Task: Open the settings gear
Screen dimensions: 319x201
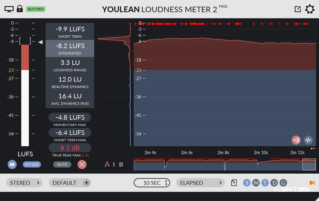Action: pyautogui.click(x=310, y=9)
